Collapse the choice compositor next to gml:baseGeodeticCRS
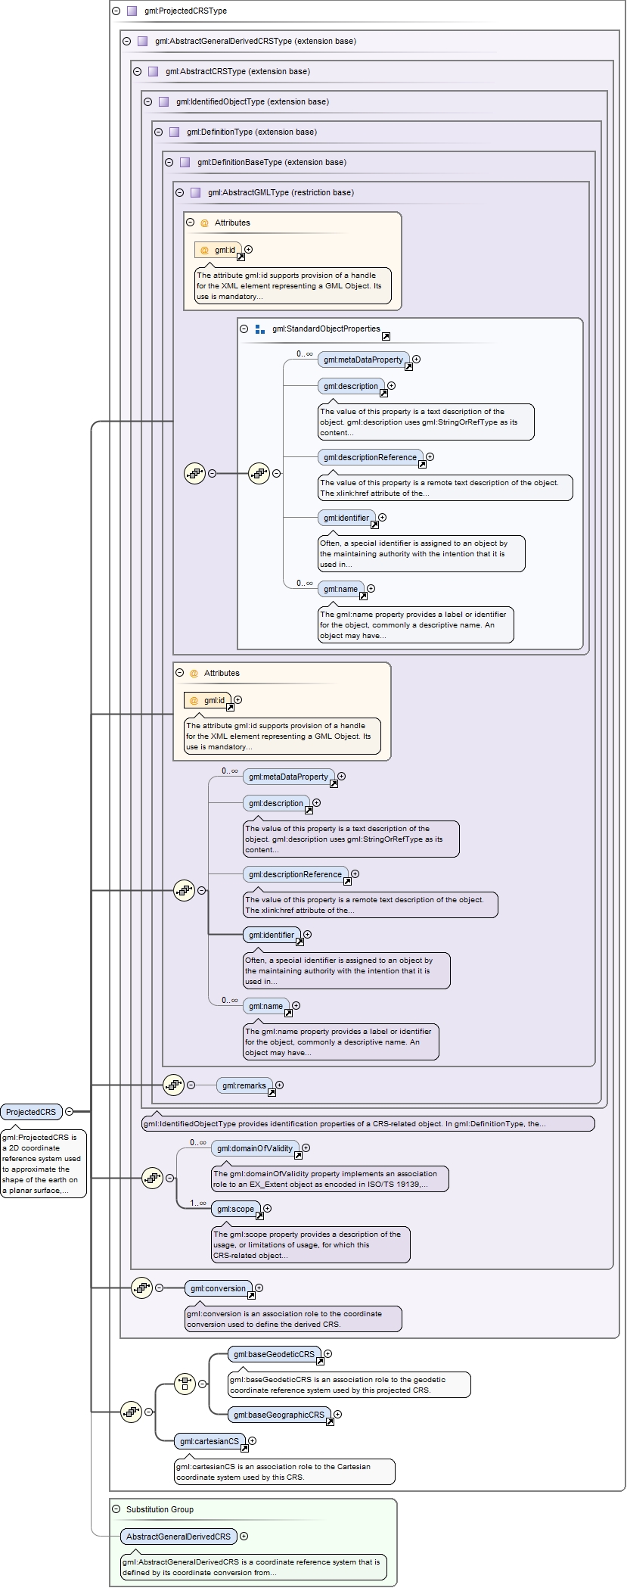The image size is (627, 1588). pyautogui.click(x=202, y=1384)
